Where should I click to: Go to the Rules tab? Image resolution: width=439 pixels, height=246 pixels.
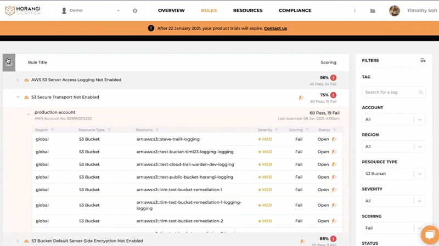pyautogui.click(x=209, y=10)
